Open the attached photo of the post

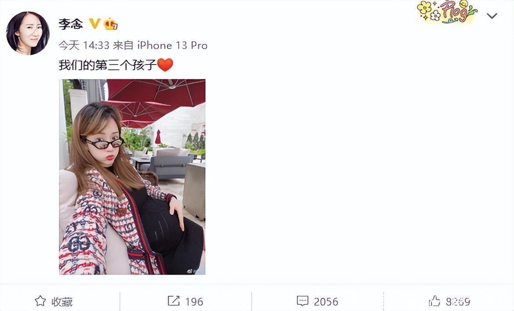coord(132,177)
